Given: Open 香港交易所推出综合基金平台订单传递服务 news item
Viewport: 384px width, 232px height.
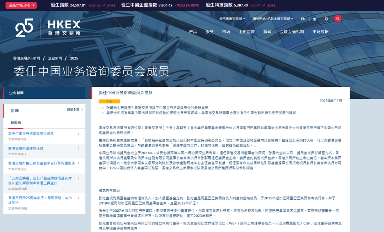Looking at the screenshot, I should coord(42,163).
